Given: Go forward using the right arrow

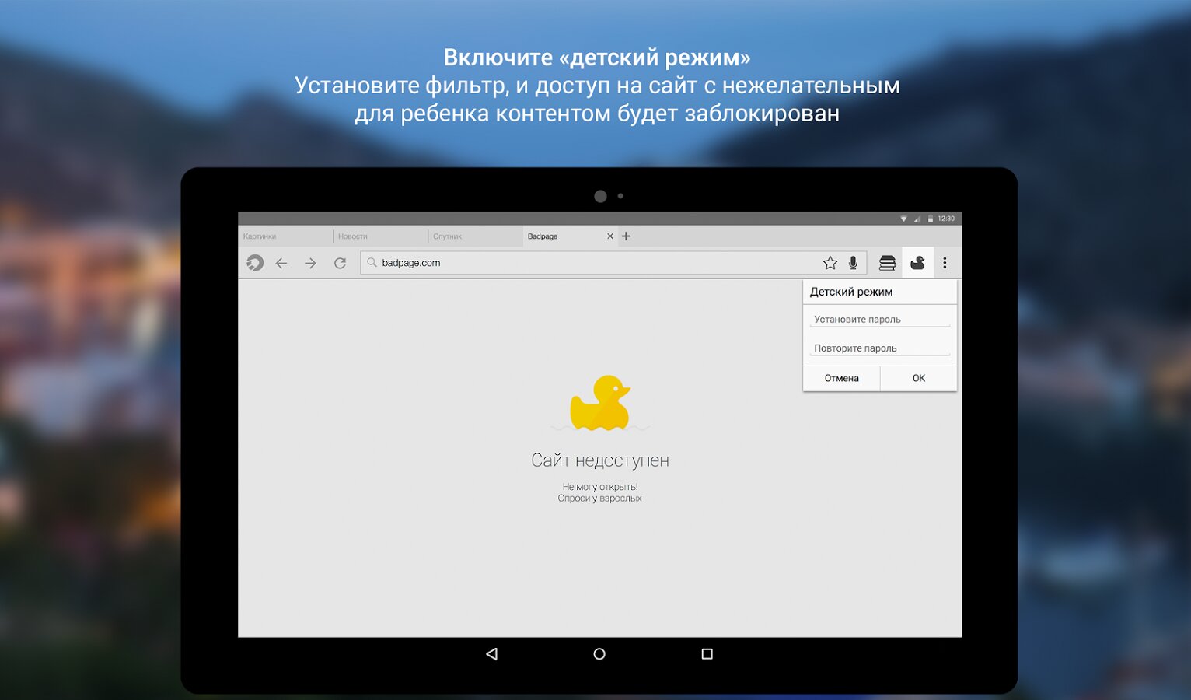Looking at the screenshot, I should click(x=310, y=264).
